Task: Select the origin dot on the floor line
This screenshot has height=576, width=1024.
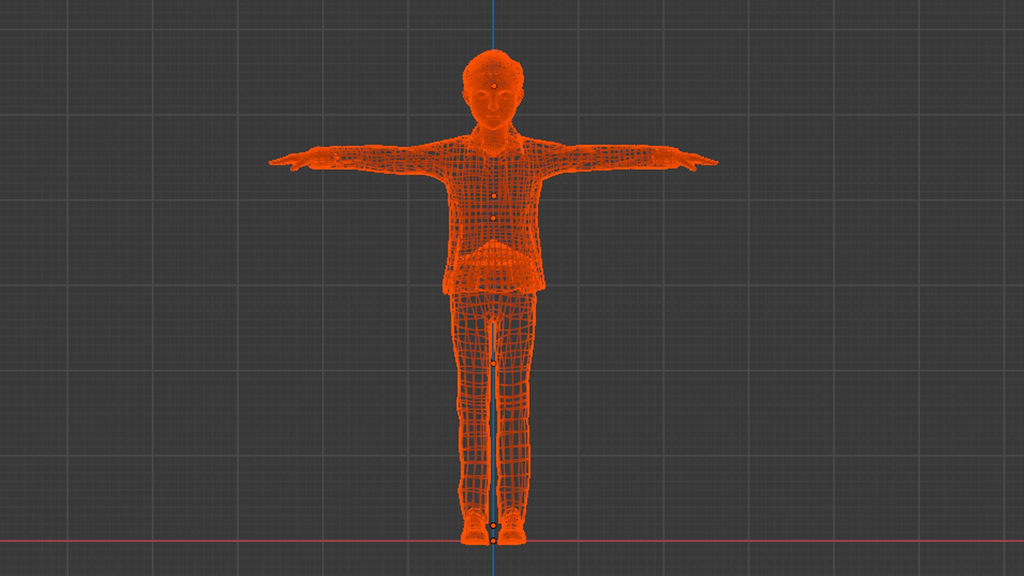Action: pos(493,541)
